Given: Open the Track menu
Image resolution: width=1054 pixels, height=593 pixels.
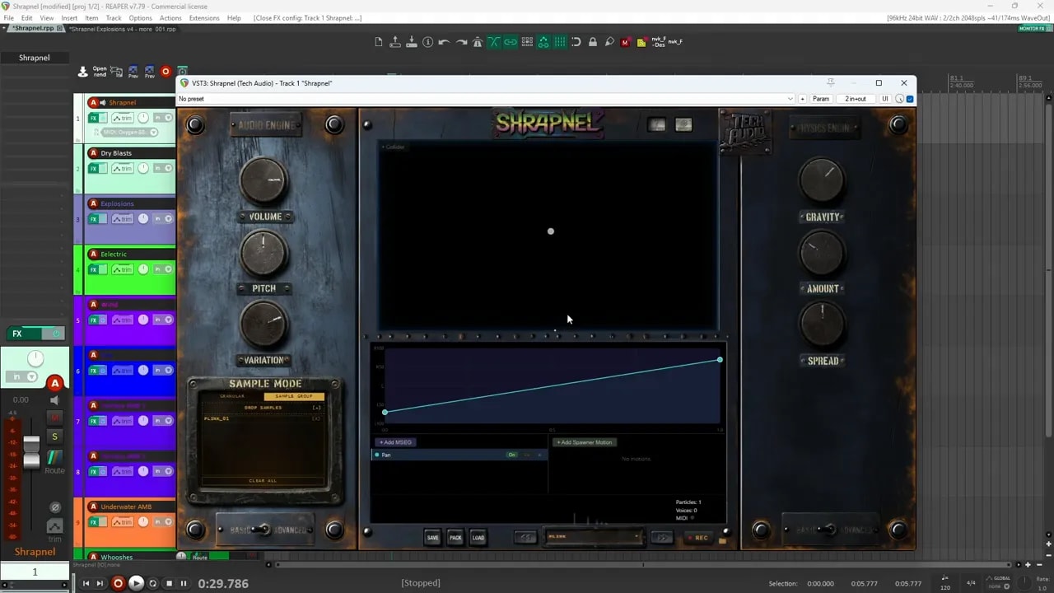Looking at the screenshot, I should point(114,17).
